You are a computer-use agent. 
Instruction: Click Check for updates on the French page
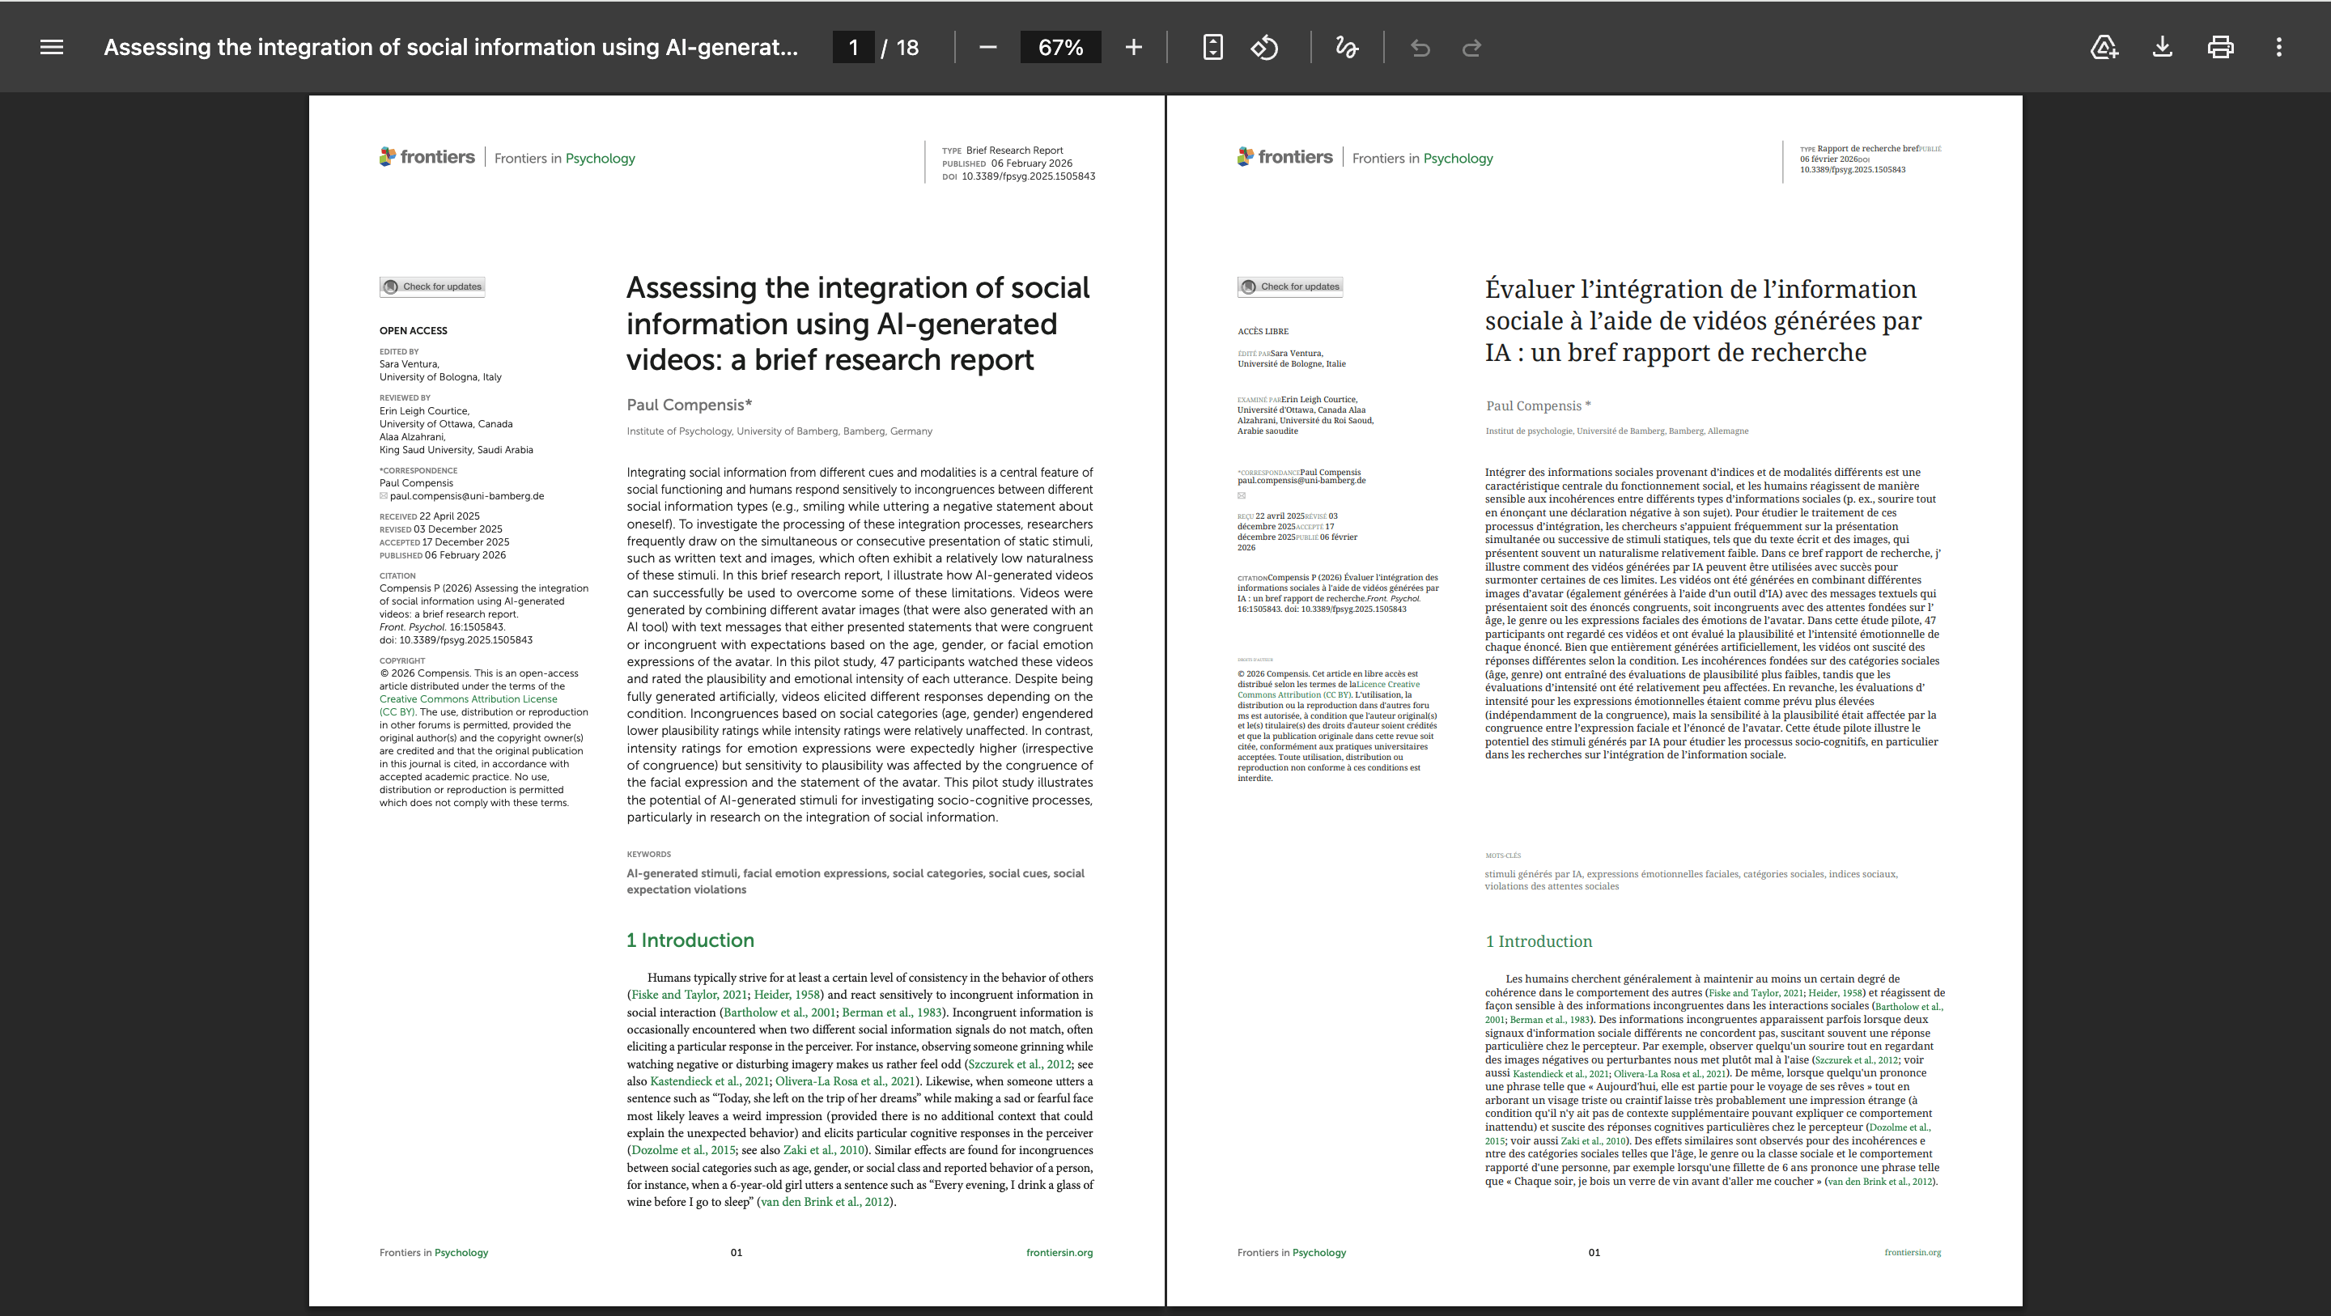(1290, 287)
